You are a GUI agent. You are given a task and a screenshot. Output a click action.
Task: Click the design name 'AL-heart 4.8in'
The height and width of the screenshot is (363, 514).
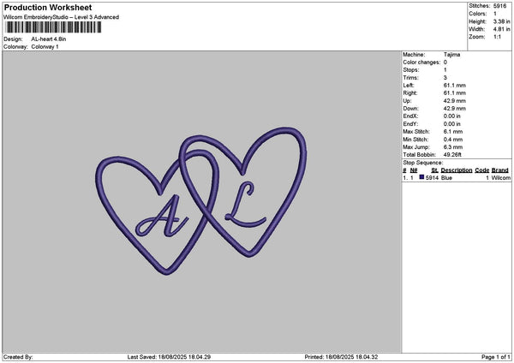click(49, 39)
